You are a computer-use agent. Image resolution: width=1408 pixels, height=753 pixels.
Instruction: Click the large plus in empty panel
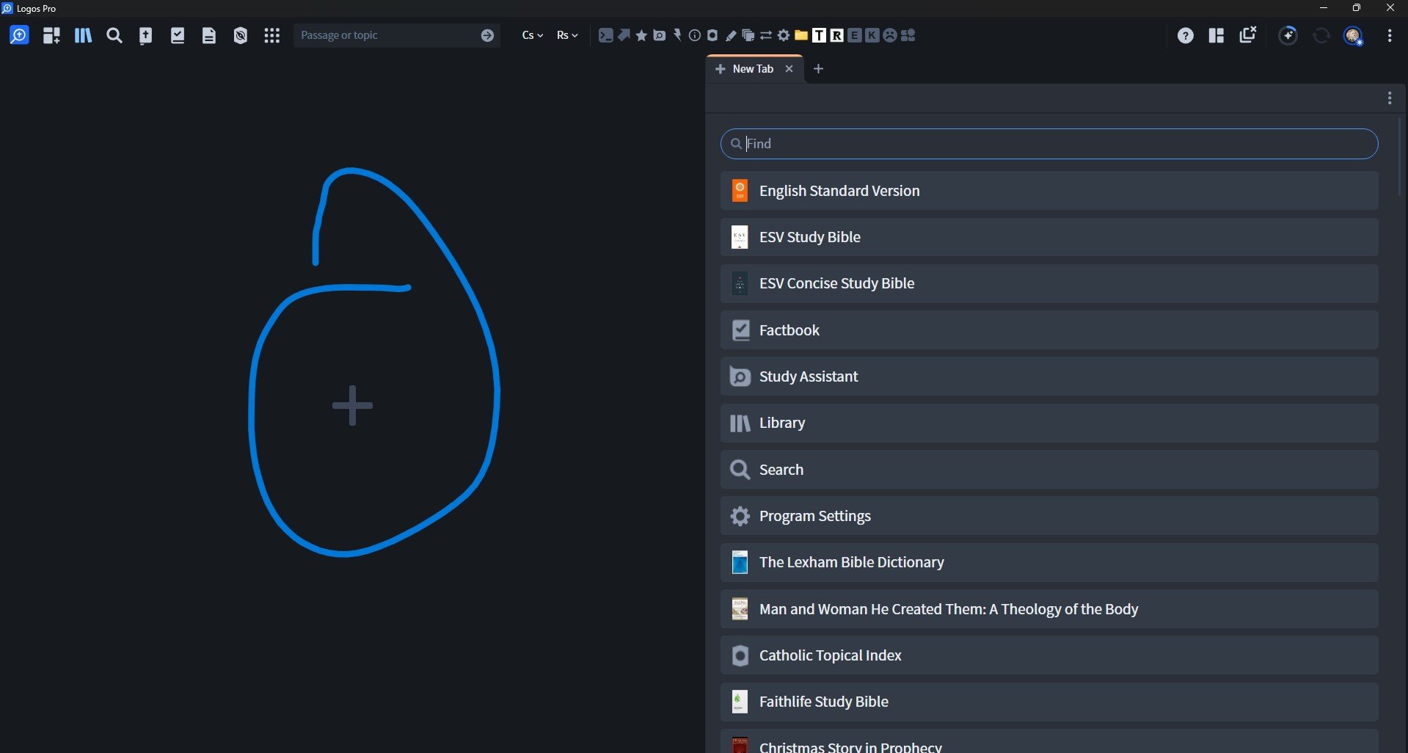352,405
